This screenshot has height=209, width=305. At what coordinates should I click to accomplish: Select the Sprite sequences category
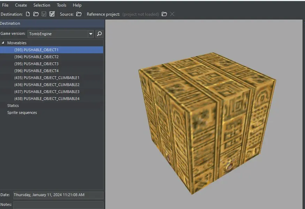pyautogui.click(x=22, y=113)
